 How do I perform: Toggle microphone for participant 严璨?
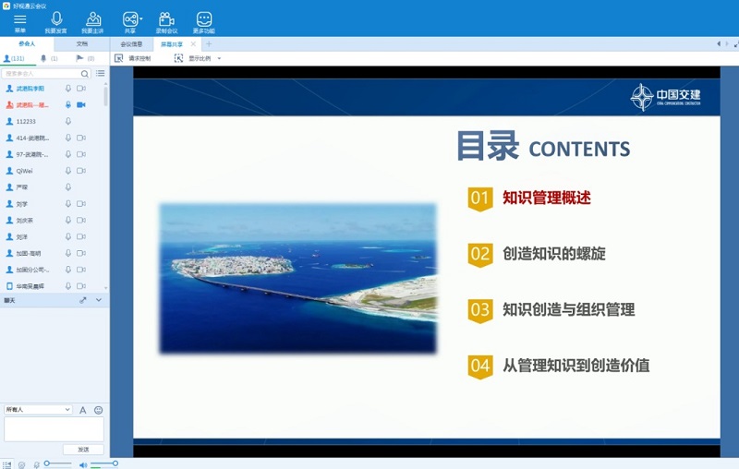[68, 187]
